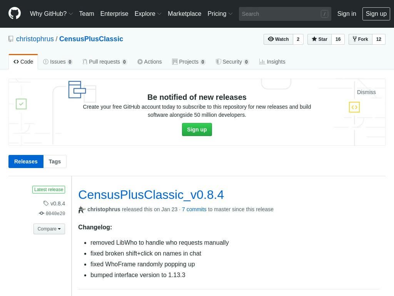Select the Releases tab button

click(x=26, y=161)
